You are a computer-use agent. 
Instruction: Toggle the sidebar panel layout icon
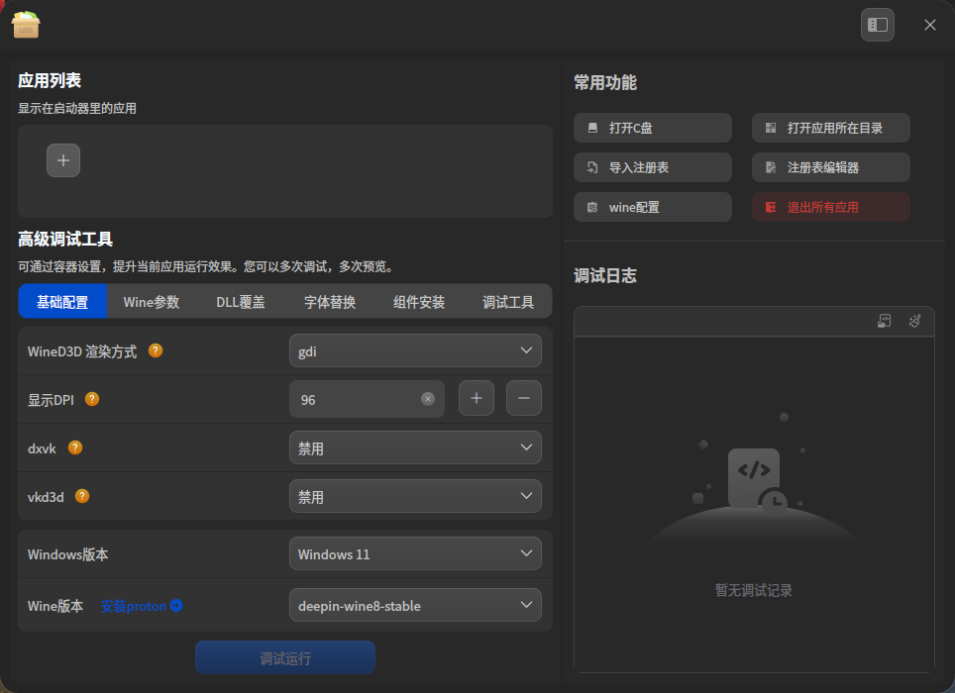(878, 25)
